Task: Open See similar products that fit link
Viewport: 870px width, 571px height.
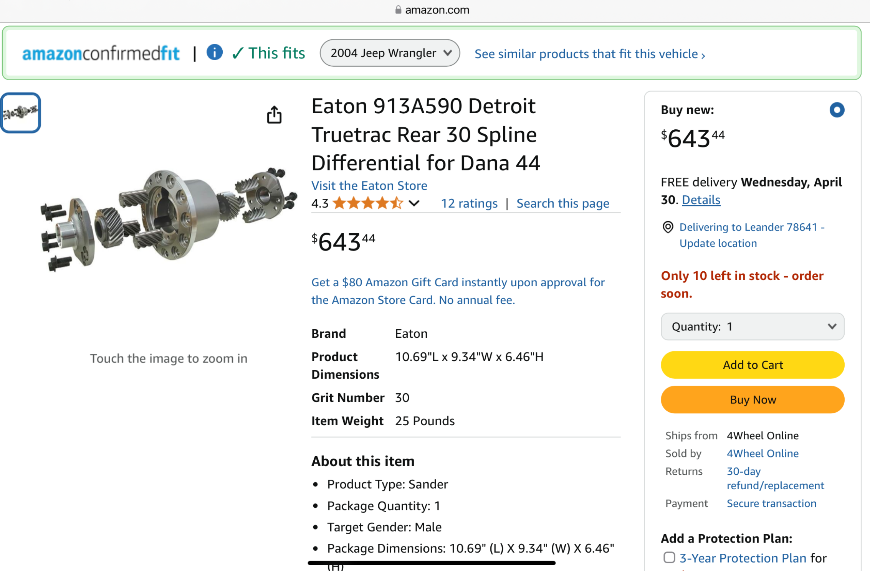Action: point(589,54)
